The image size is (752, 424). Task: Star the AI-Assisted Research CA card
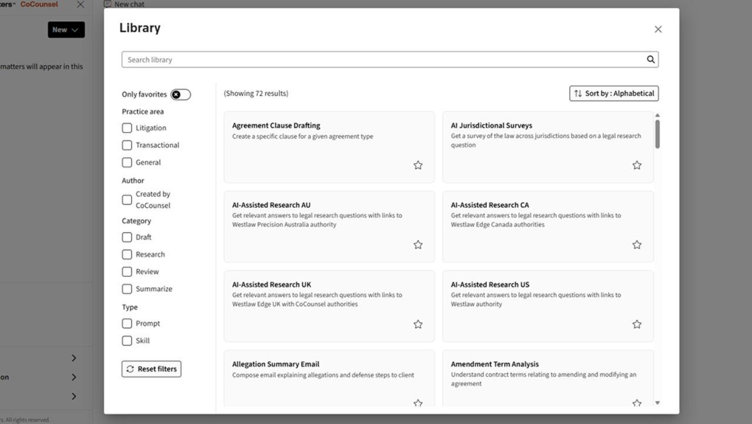[636, 245]
